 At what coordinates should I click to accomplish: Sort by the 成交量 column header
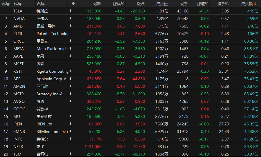click(162, 4)
